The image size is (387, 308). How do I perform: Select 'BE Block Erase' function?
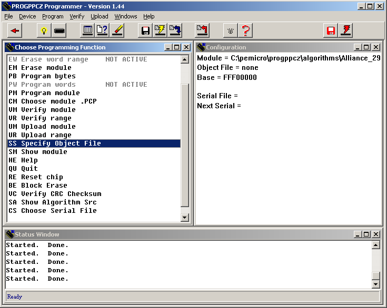[x=94, y=186]
